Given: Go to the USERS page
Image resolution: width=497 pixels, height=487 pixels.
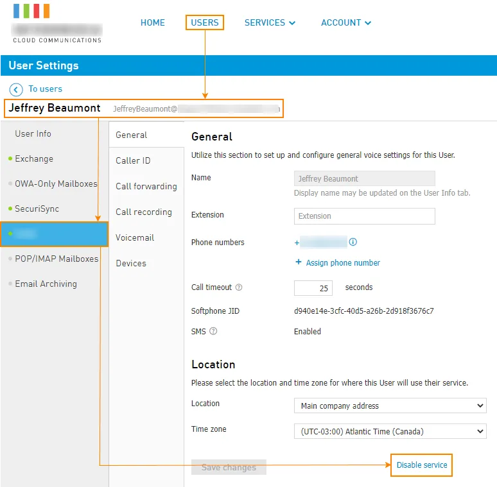Looking at the screenshot, I should coord(205,23).
